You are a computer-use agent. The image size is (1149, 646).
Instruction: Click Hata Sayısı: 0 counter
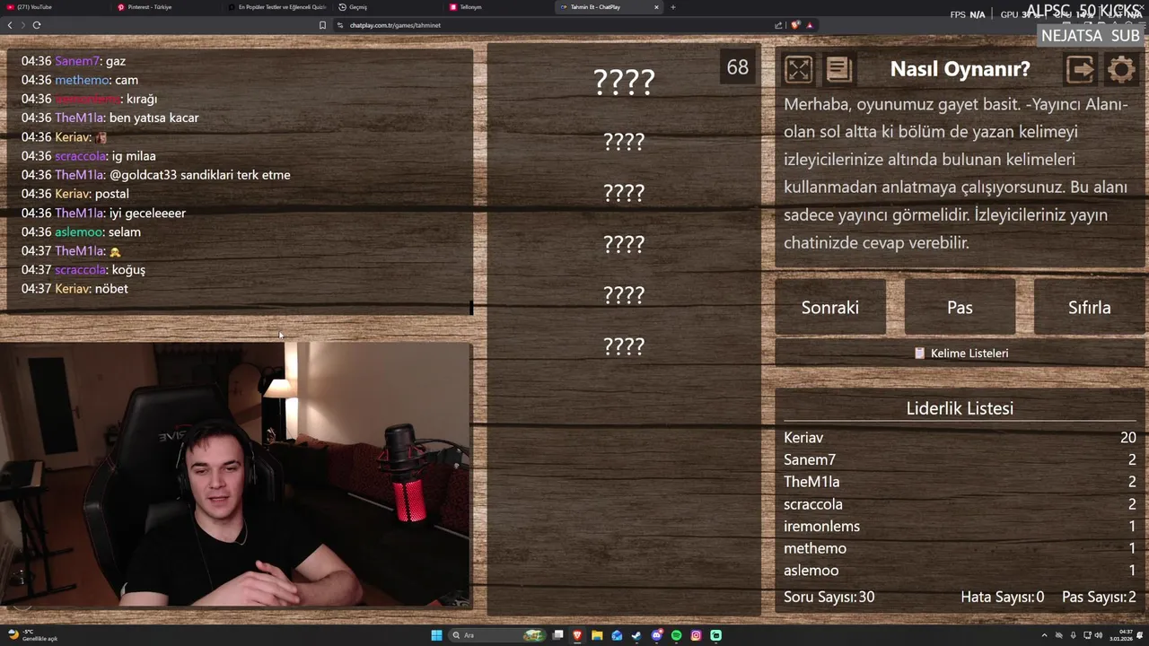1003,597
